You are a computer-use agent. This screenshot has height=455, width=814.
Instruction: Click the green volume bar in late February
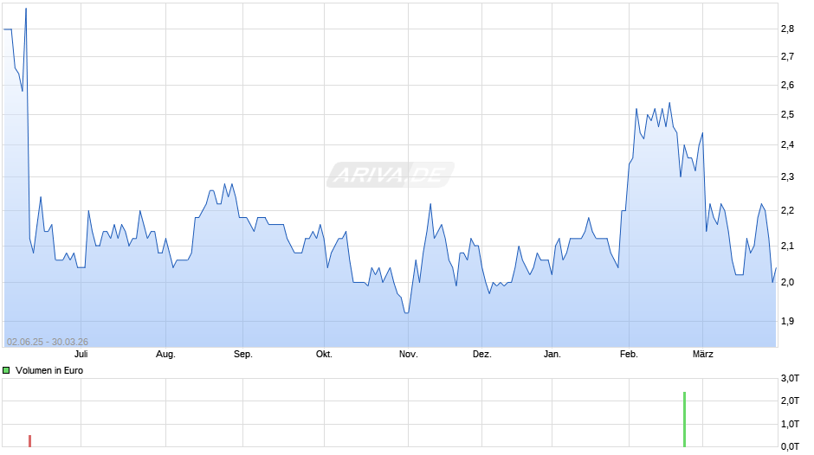(x=685, y=420)
